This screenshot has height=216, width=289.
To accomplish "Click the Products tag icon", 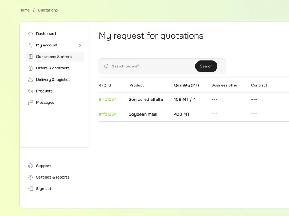I will click(30, 91).
